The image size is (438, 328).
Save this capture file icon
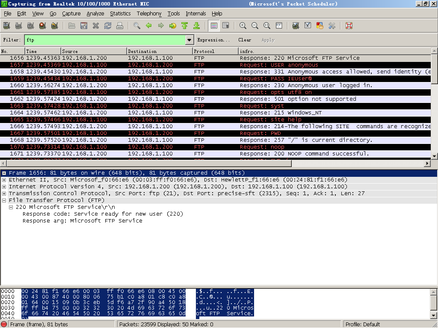point(84,26)
